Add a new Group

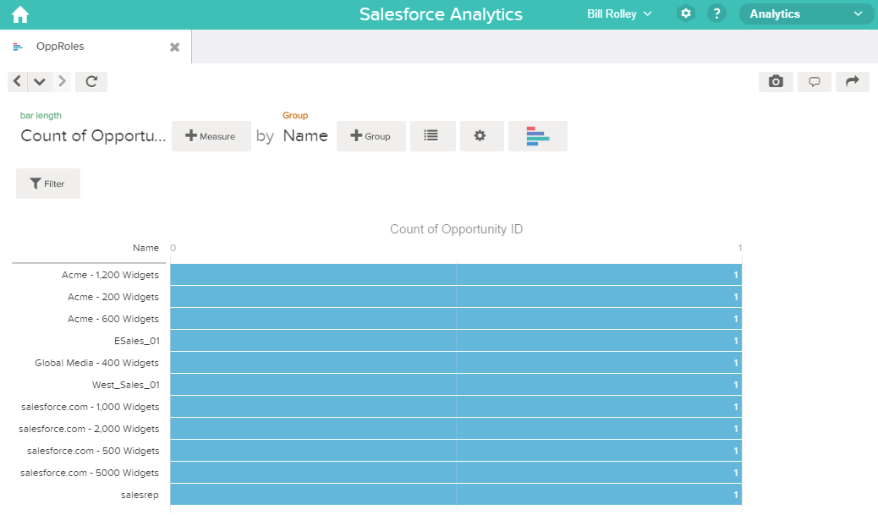click(x=370, y=136)
